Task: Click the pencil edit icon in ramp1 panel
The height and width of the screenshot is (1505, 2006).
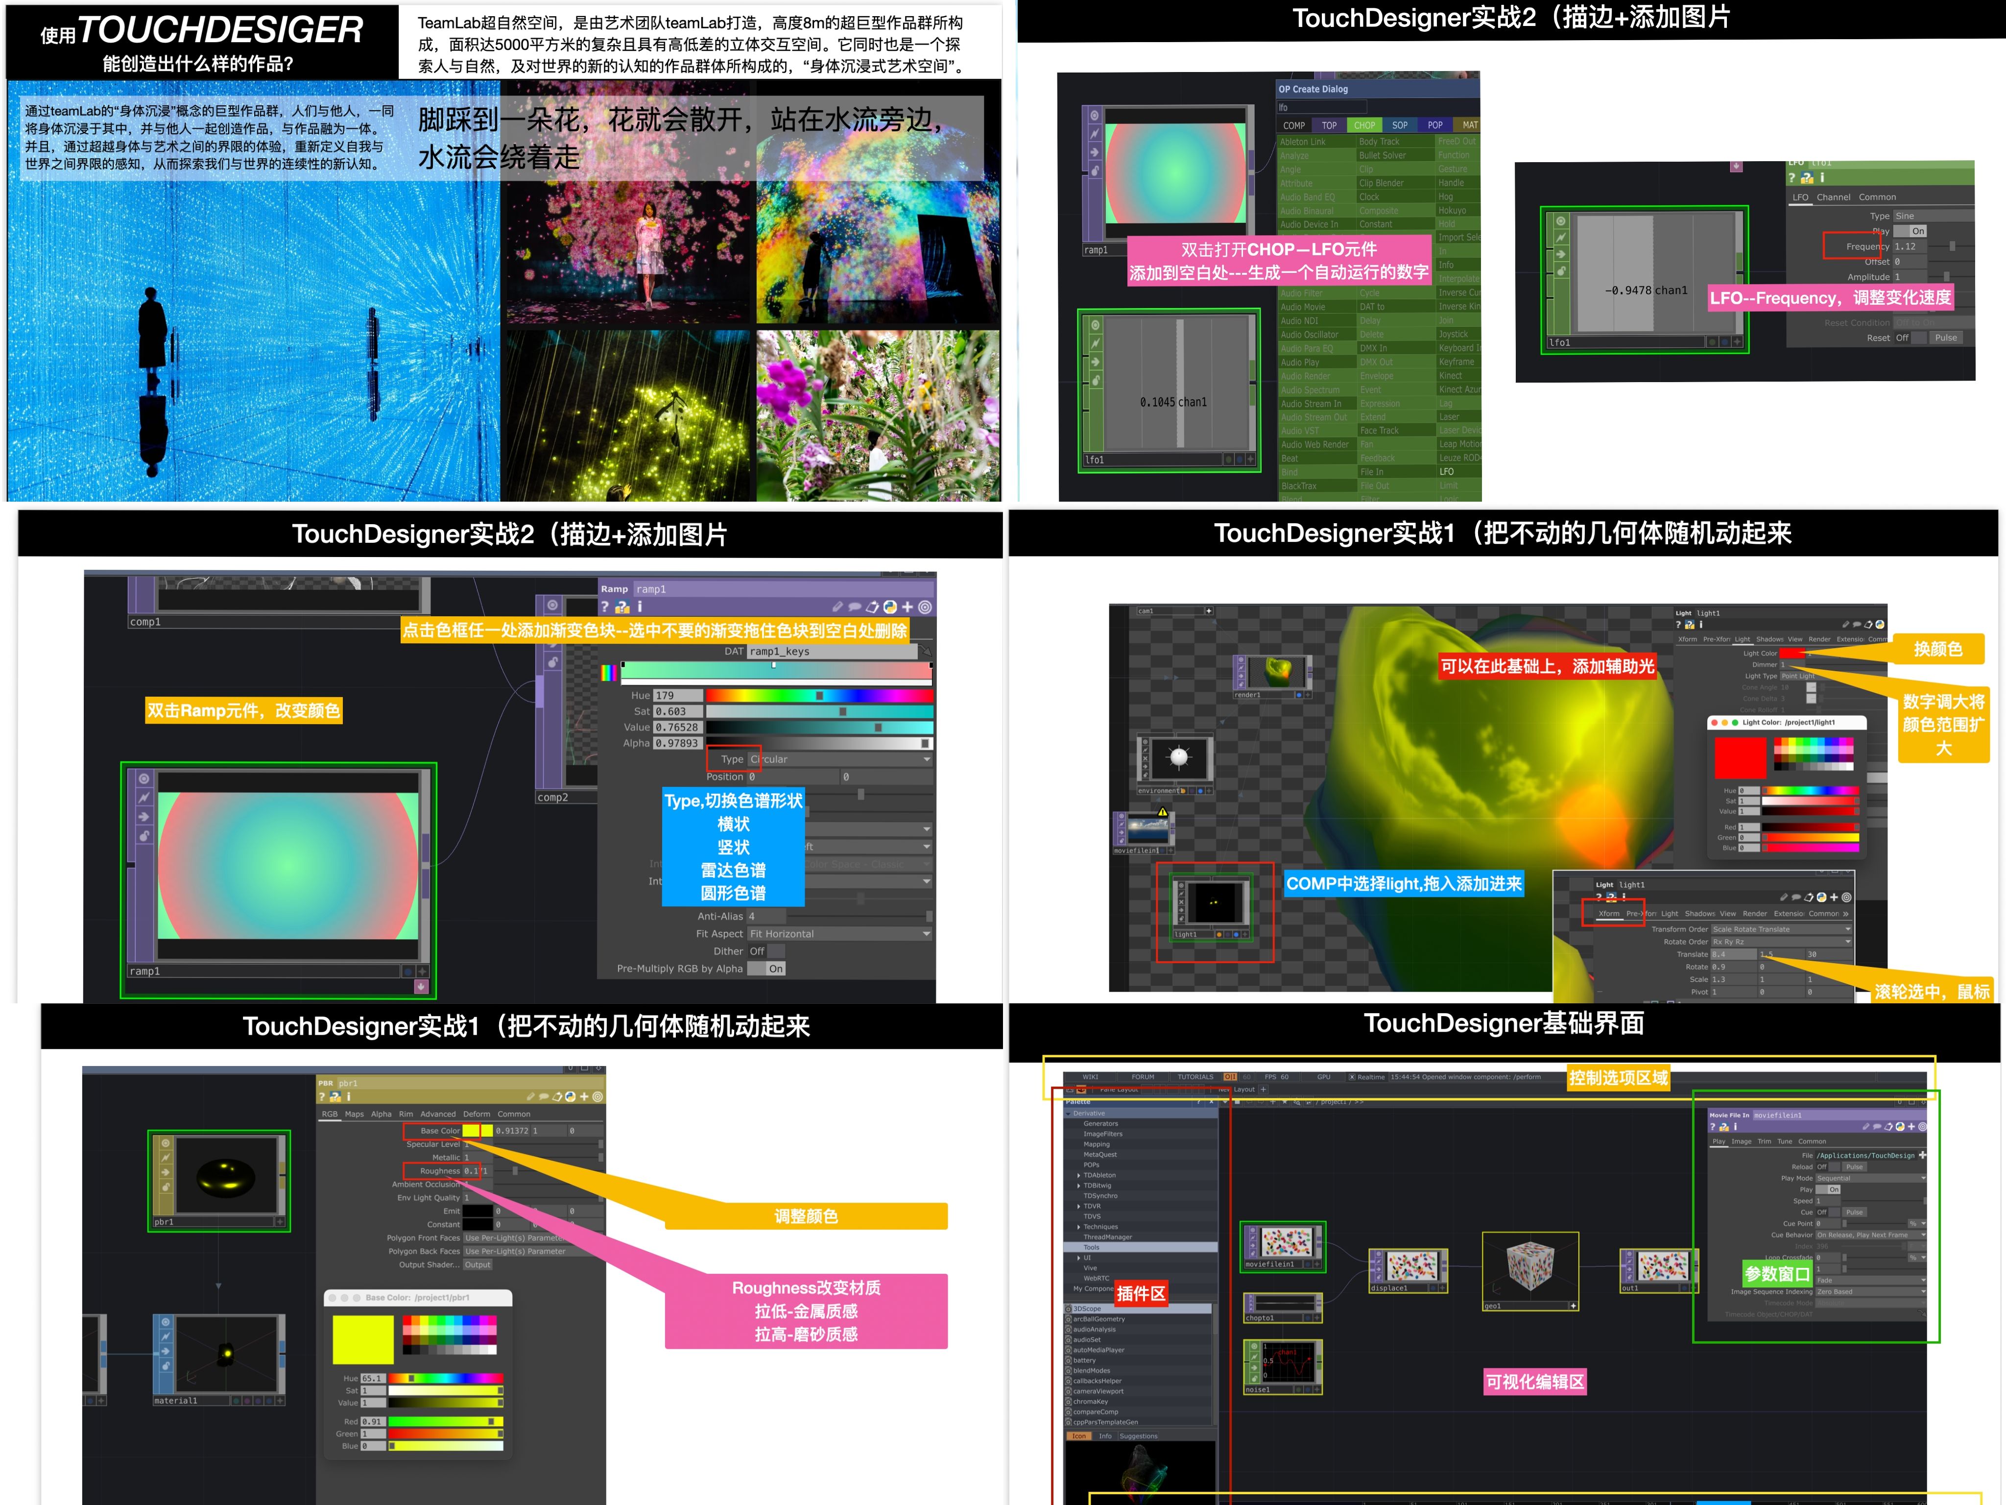Action: point(837,607)
